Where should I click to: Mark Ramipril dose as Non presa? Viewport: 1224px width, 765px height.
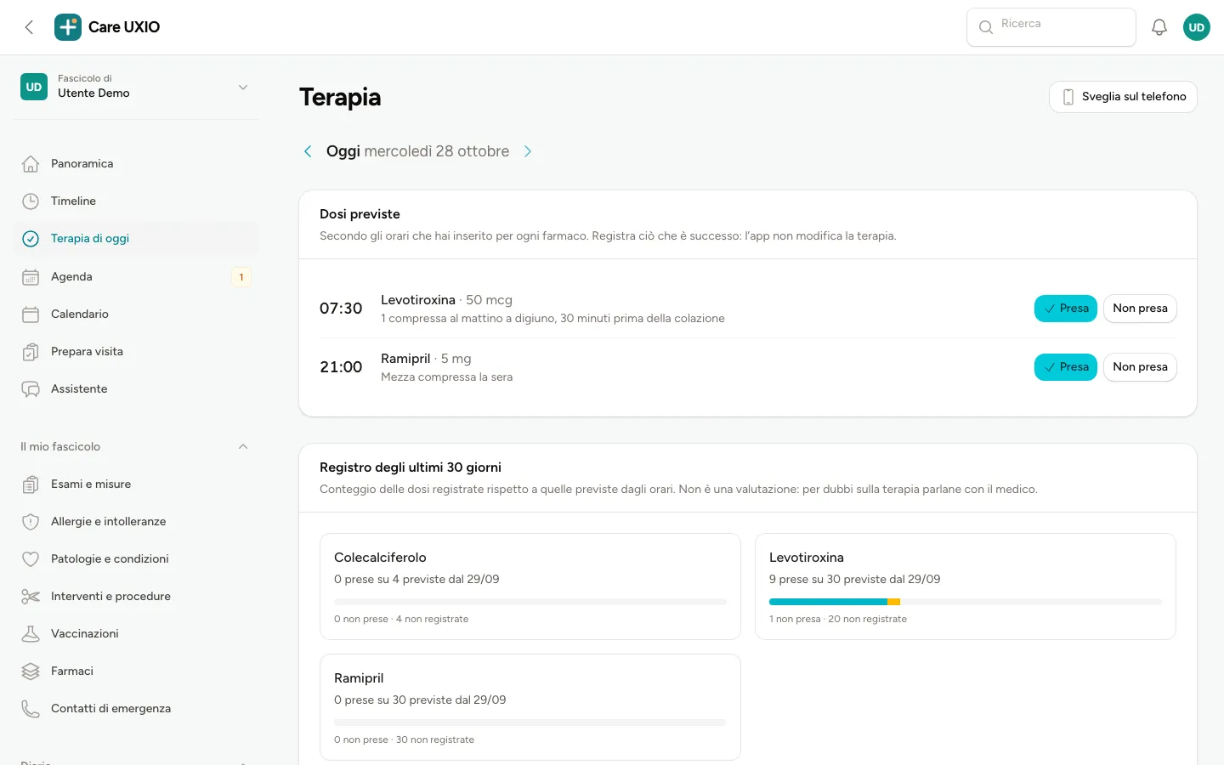click(x=1140, y=367)
